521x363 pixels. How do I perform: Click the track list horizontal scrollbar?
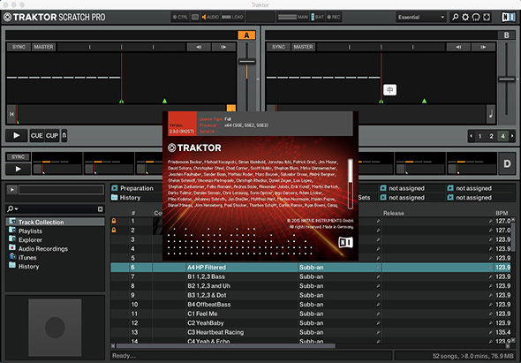(x=226, y=346)
